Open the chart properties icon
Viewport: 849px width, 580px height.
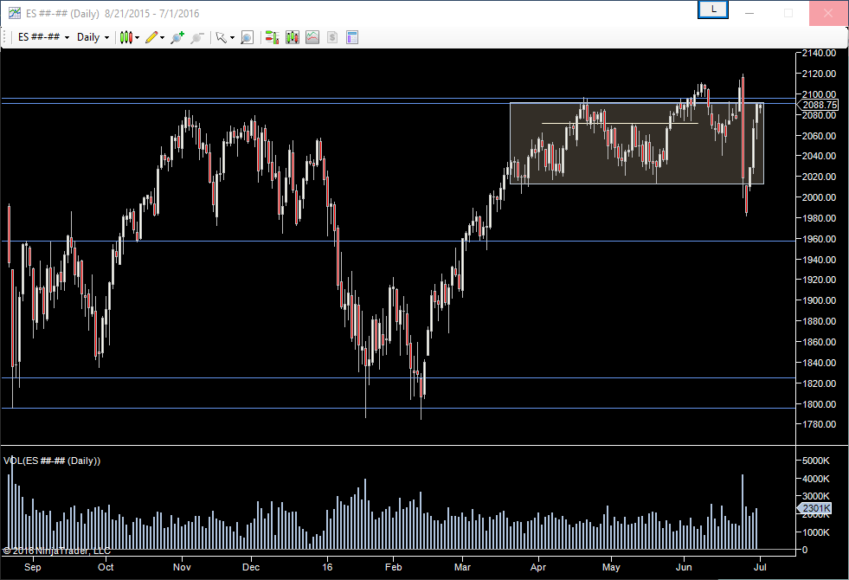point(352,37)
